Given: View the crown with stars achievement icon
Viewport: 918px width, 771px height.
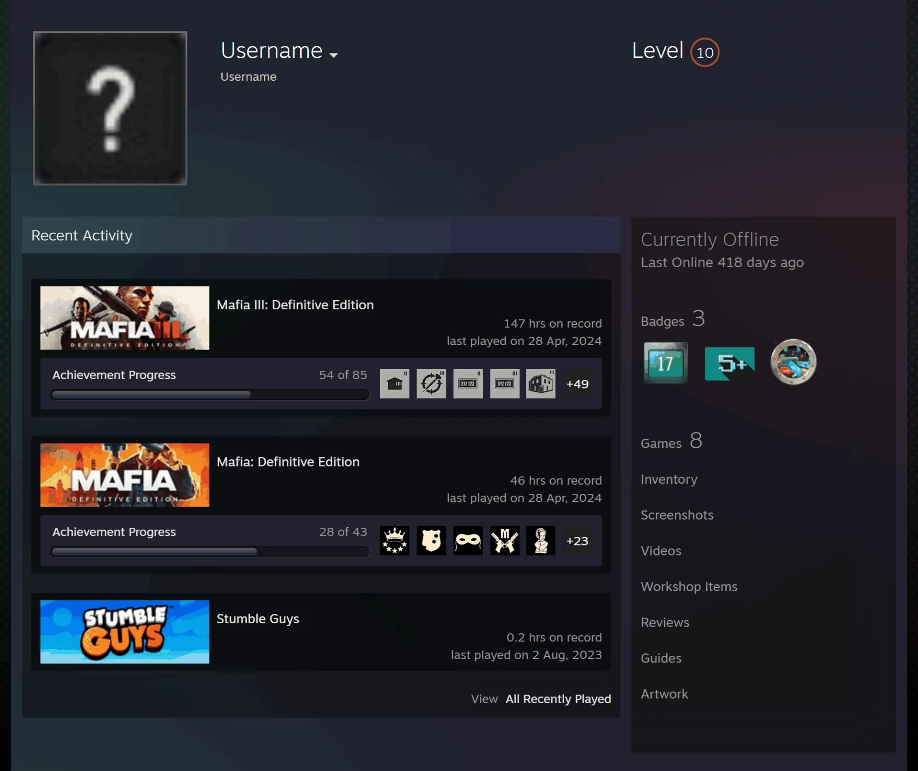Looking at the screenshot, I should (x=394, y=541).
